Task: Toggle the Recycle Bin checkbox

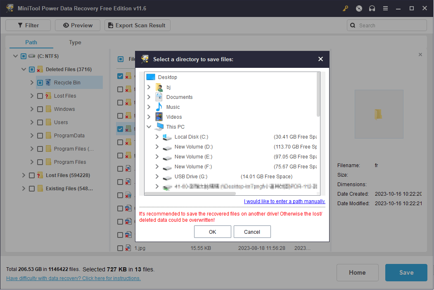Action: 40,83
